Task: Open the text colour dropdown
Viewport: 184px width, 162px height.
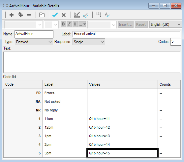Action: 82,24
